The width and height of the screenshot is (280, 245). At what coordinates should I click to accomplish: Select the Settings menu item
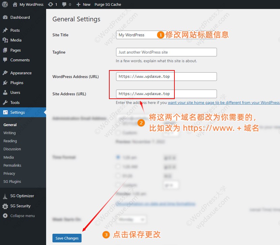click(23, 112)
